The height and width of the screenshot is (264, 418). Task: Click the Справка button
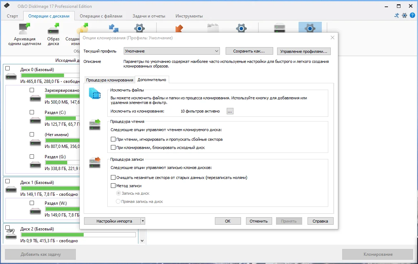tap(320, 221)
